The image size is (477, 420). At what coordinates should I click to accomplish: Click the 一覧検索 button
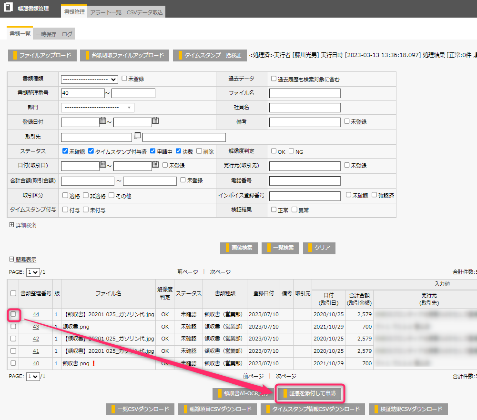click(280, 248)
